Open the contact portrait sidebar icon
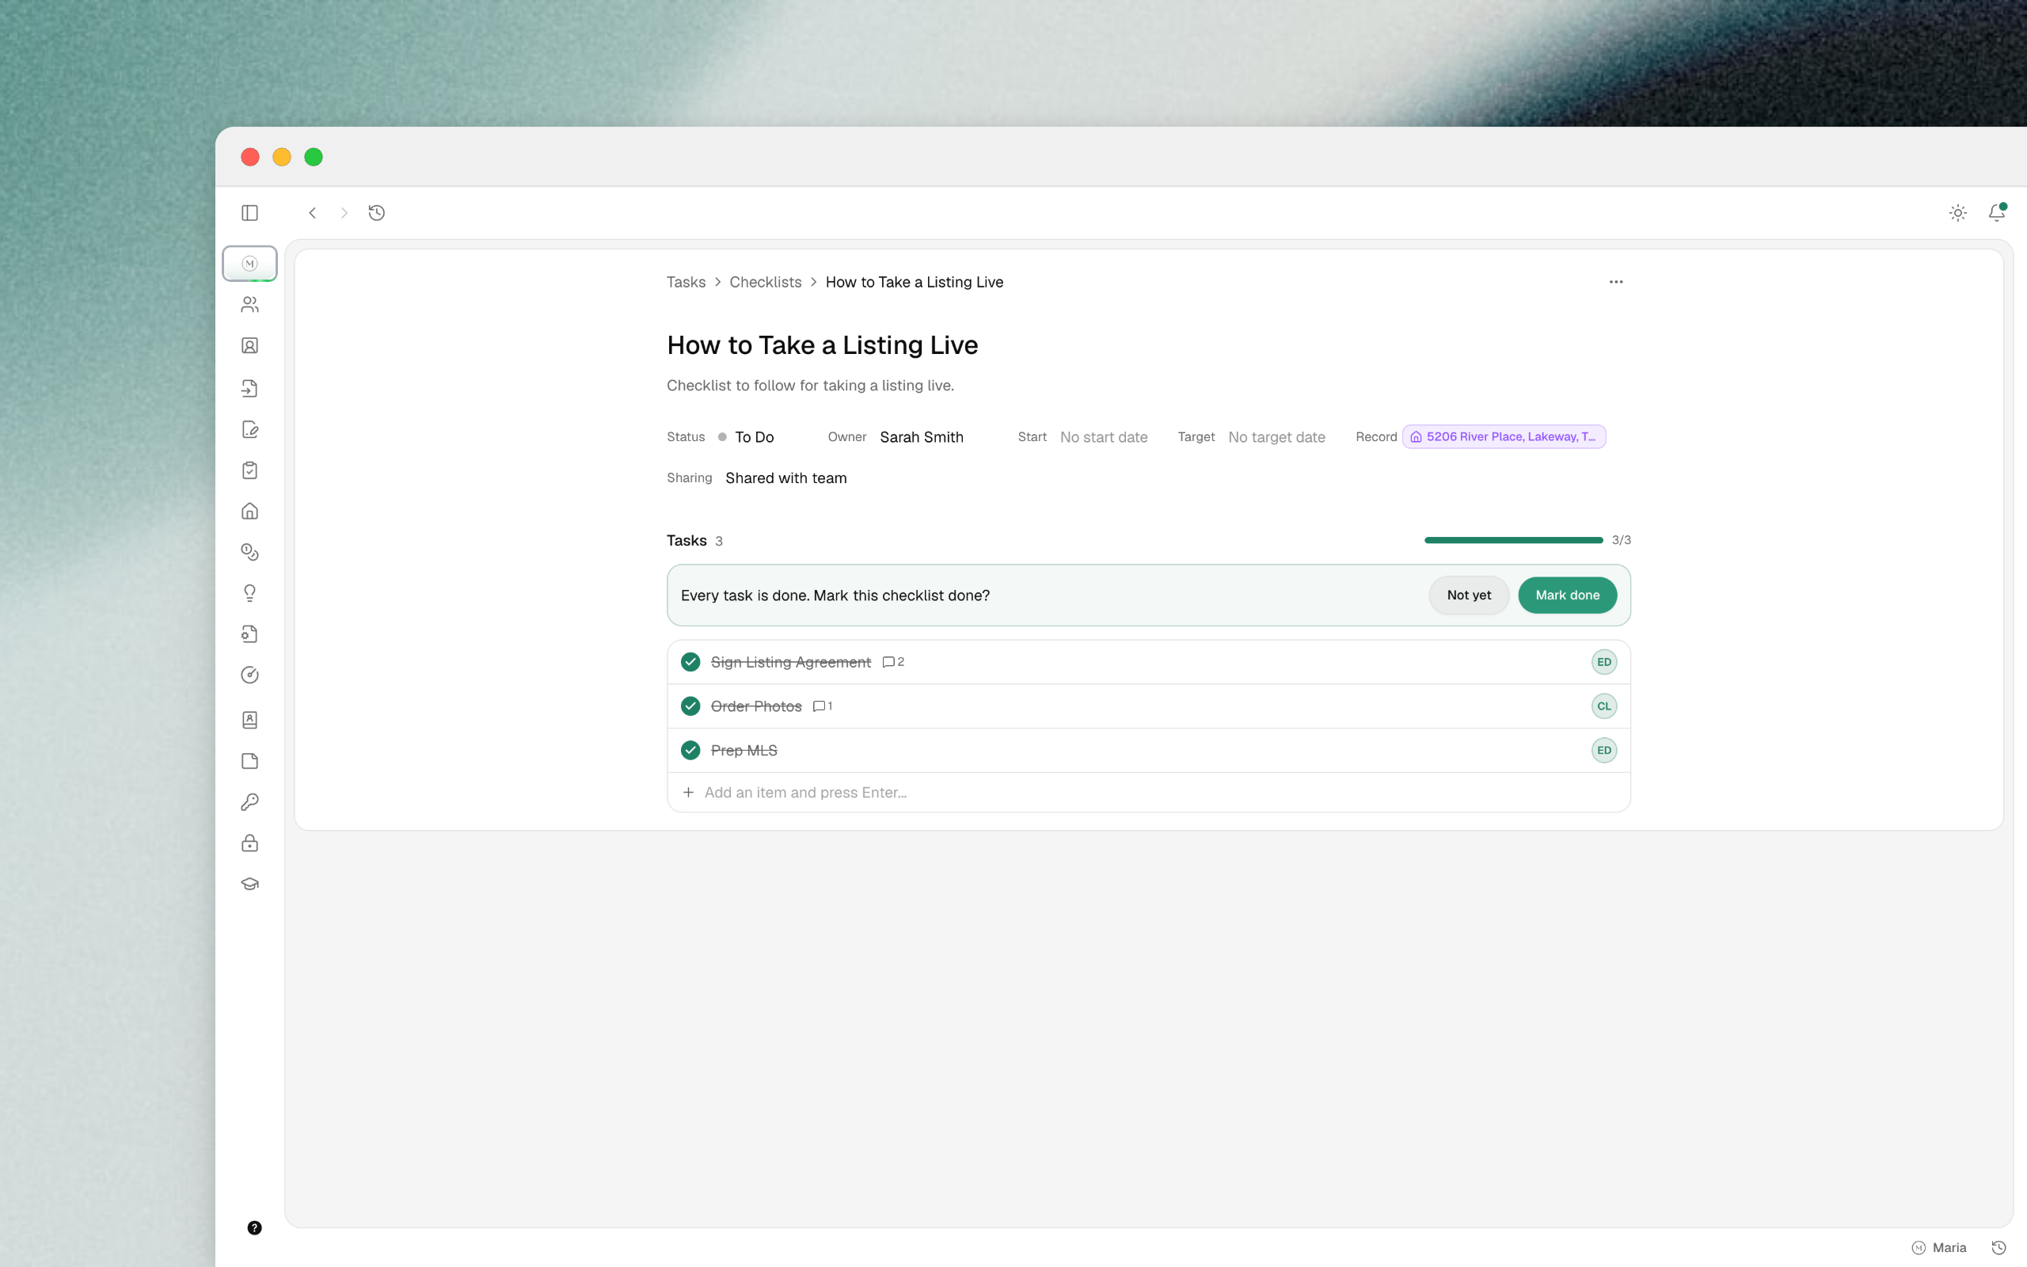The image size is (2027, 1267). click(x=249, y=345)
